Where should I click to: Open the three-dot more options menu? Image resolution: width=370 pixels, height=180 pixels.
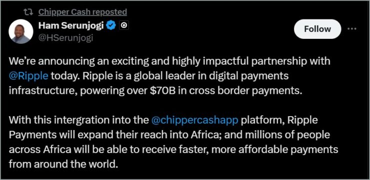(352, 29)
